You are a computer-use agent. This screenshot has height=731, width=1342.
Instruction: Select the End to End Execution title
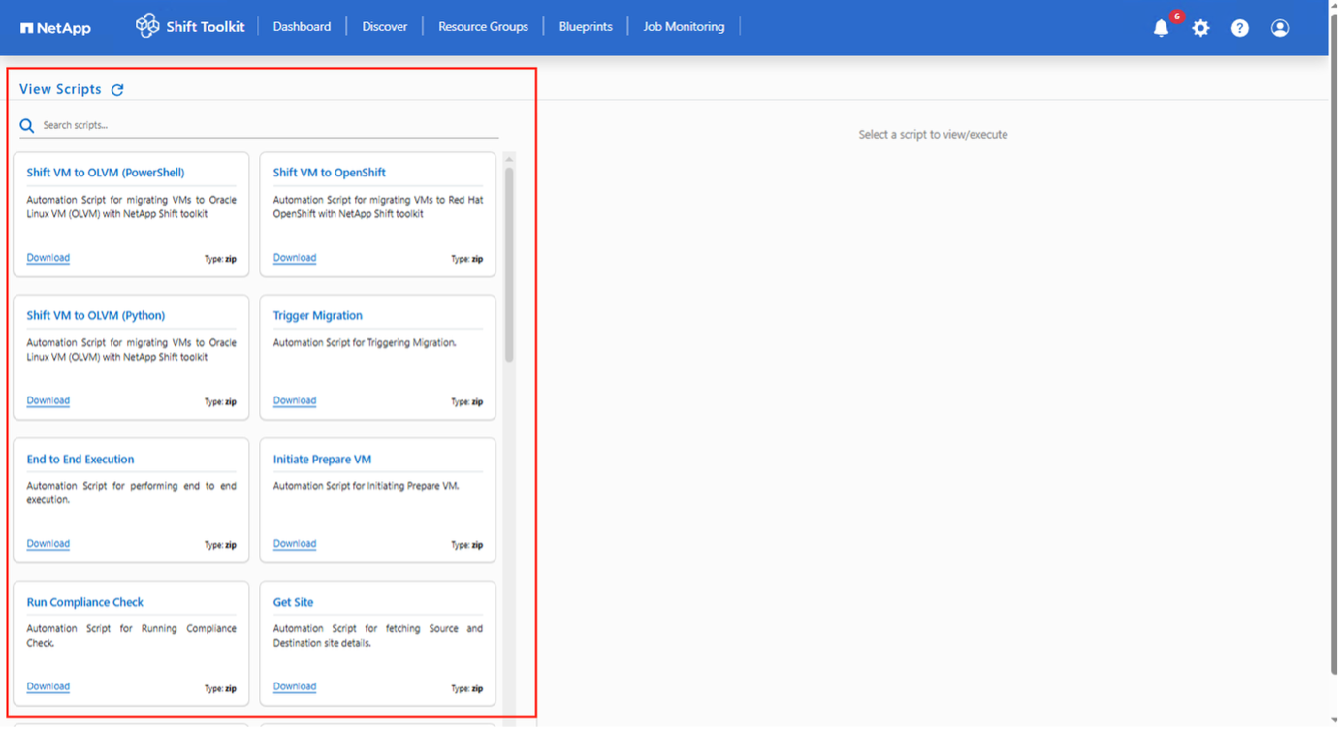(80, 461)
